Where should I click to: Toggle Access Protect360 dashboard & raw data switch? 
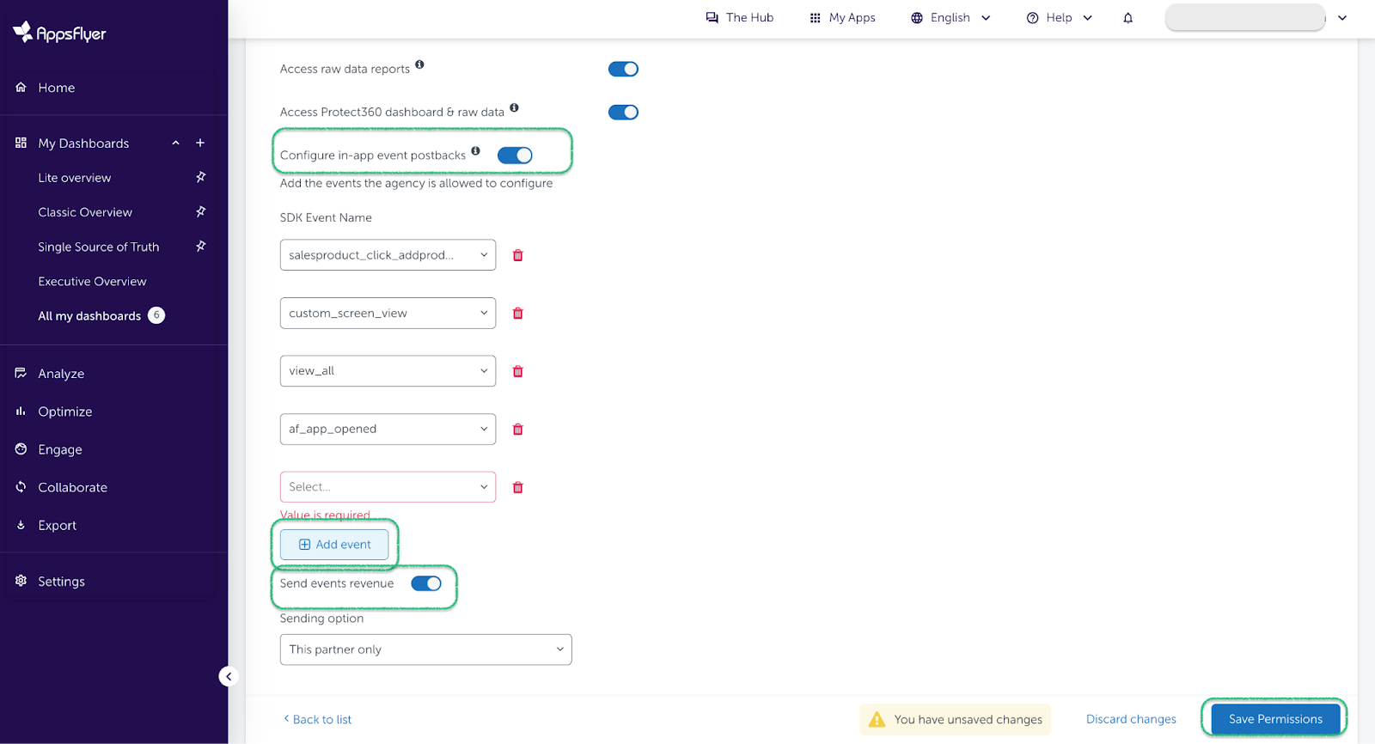(623, 112)
